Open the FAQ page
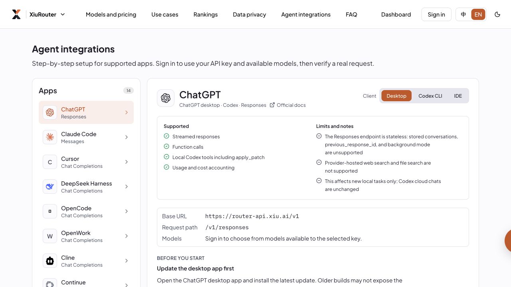 point(351,14)
